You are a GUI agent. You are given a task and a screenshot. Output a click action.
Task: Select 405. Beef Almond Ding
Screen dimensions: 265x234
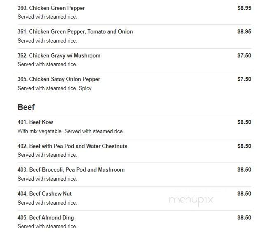[x=46, y=217]
